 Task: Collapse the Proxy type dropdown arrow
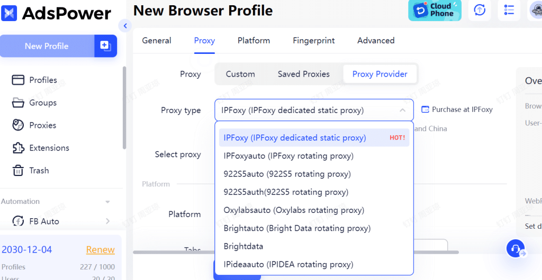click(402, 110)
